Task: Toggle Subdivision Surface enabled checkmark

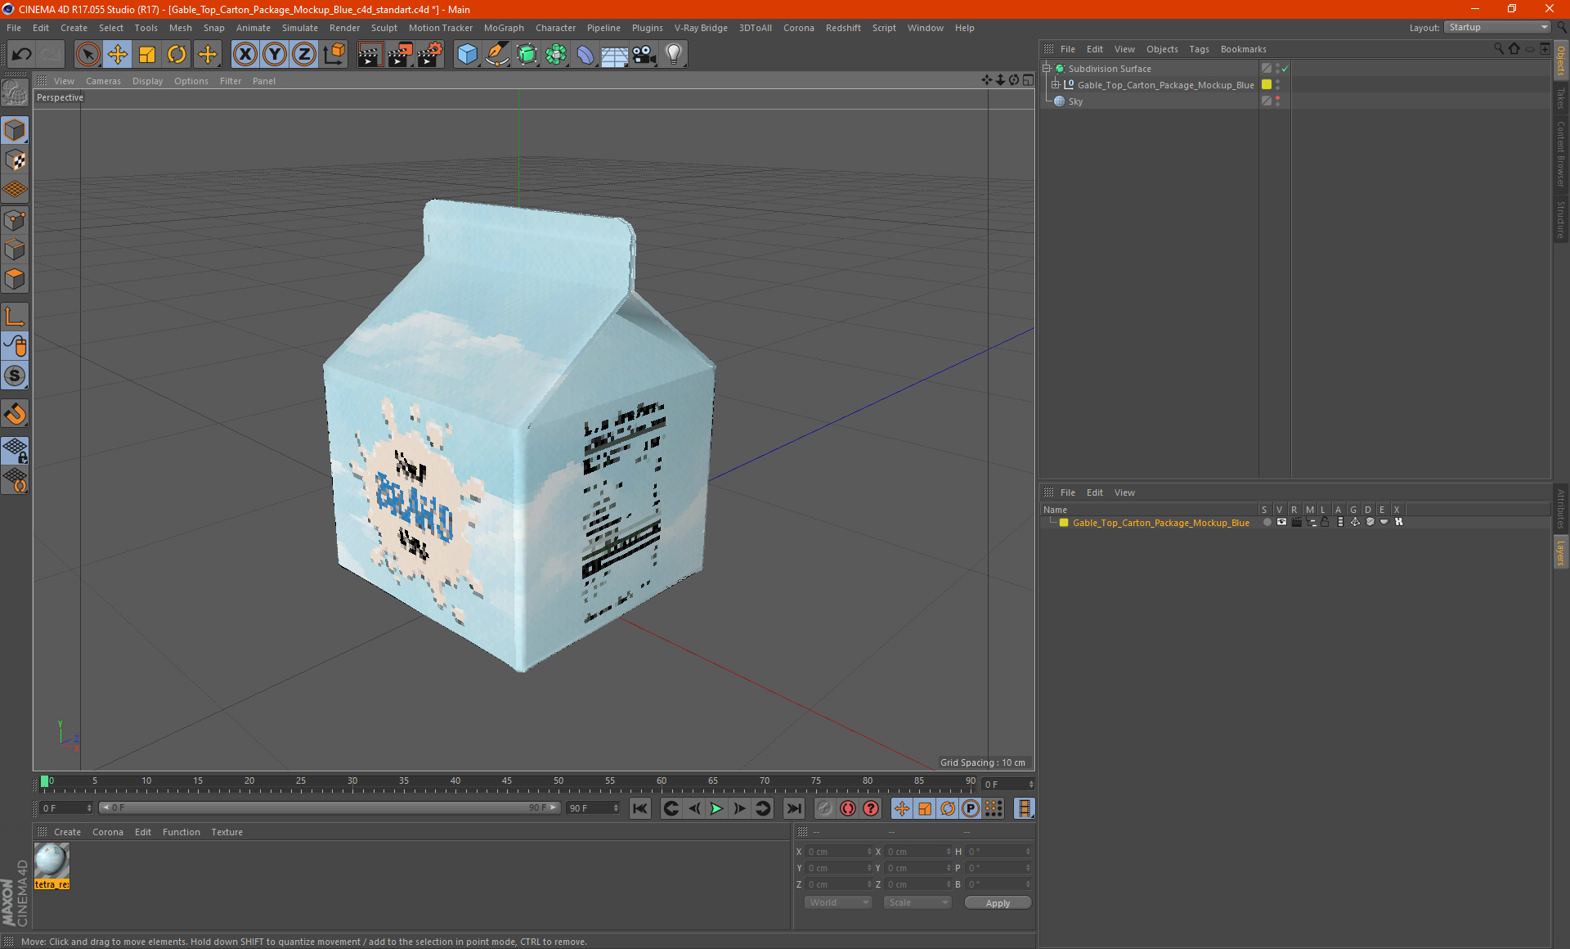Action: point(1285,69)
